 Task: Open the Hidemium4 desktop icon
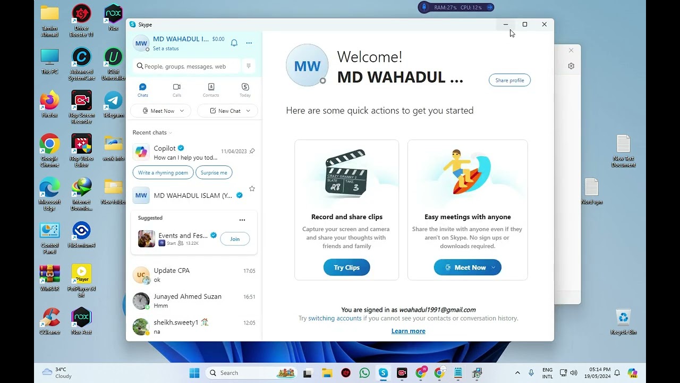coord(81,234)
